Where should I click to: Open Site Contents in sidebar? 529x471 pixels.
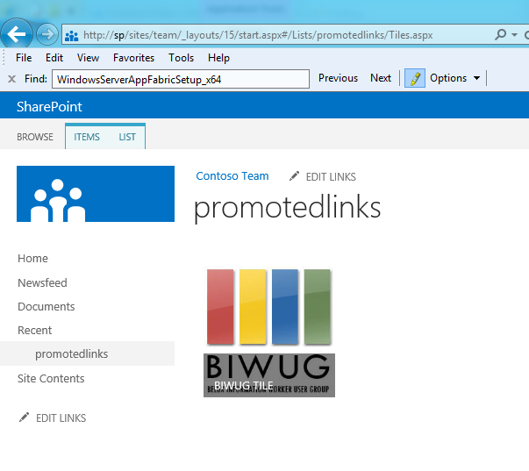[51, 379]
